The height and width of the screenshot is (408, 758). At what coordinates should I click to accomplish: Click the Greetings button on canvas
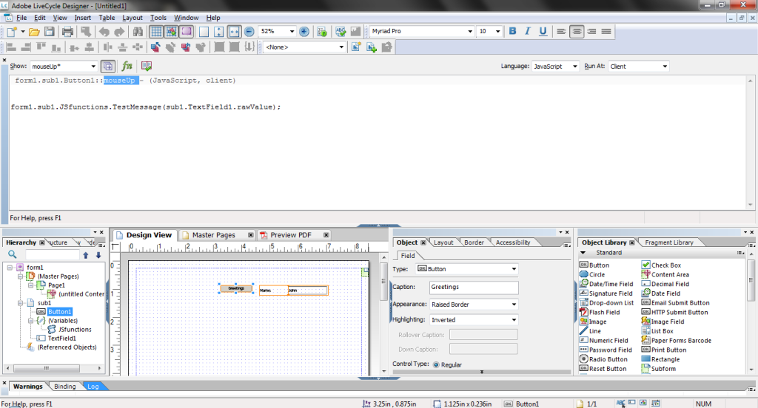pos(236,288)
